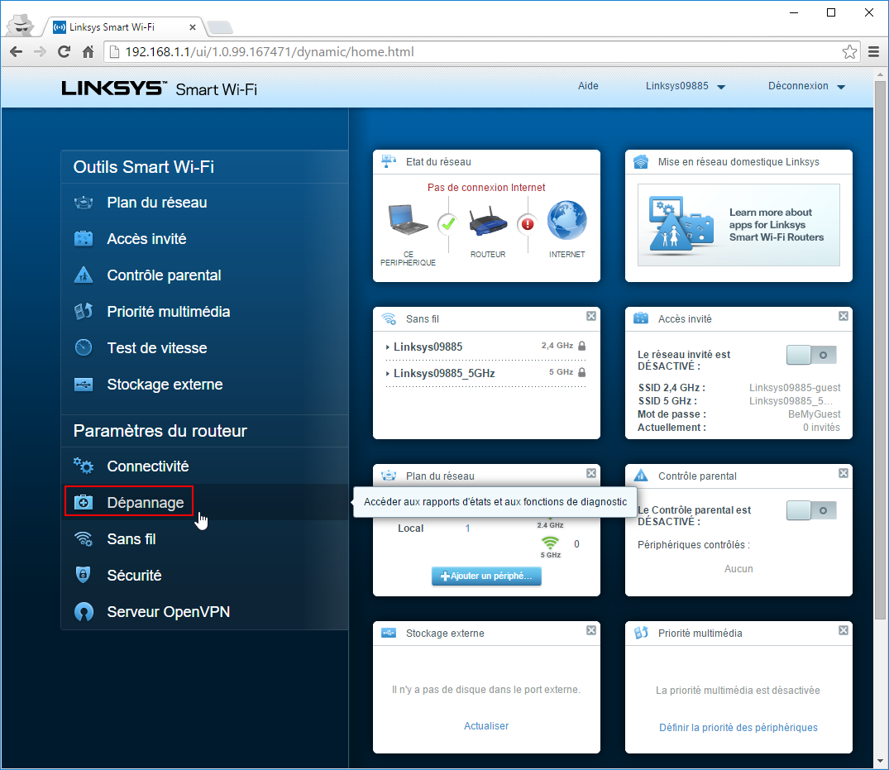This screenshot has width=889, height=770.
Task: Click the Ajouter un périphérique button
Action: coord(486,576)
